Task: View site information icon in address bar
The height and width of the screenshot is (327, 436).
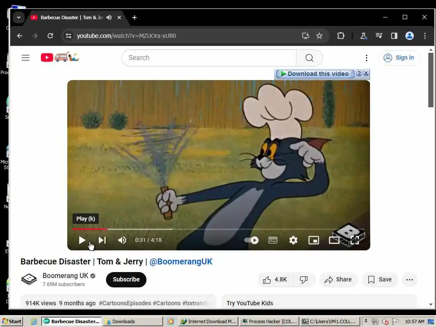Action: 69,36
